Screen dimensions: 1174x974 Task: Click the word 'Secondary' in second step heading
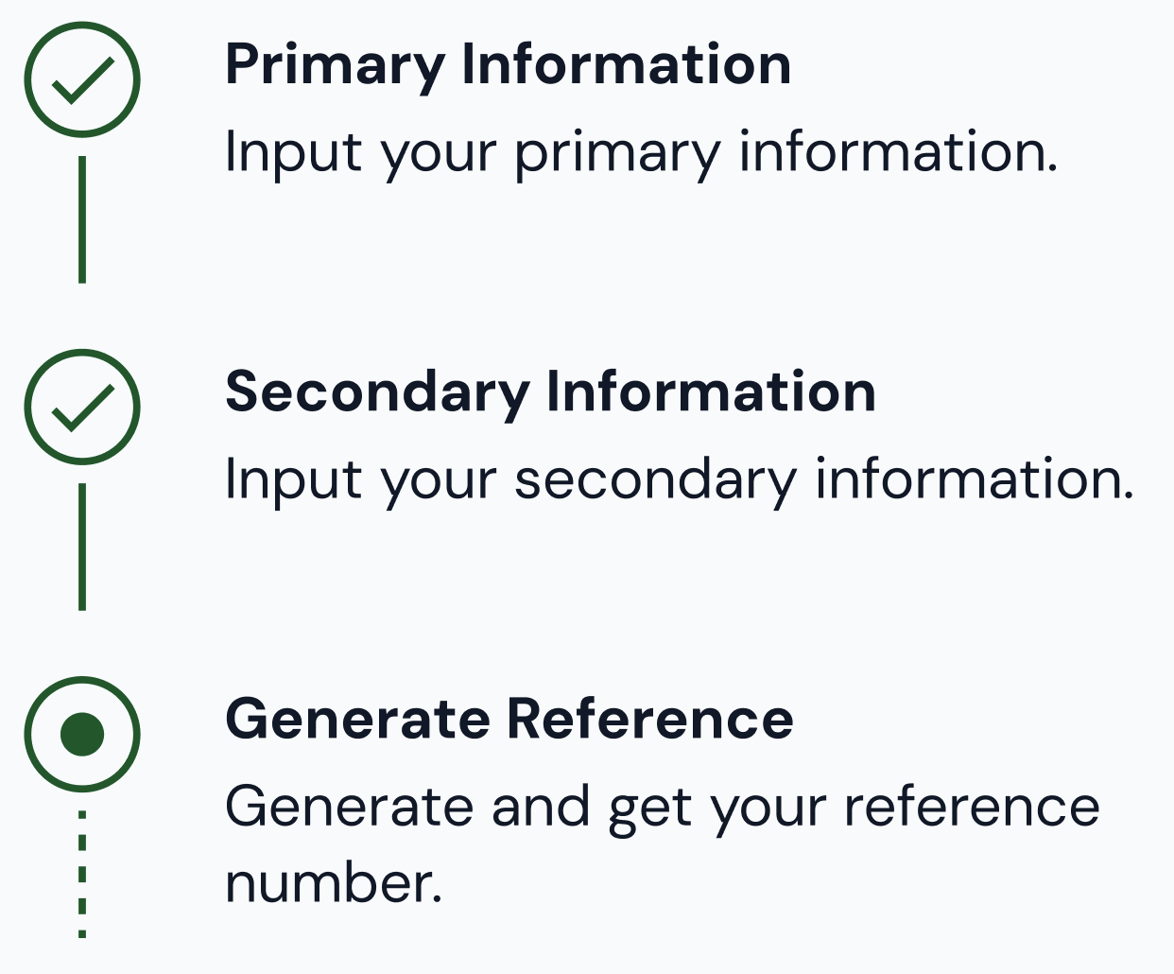coord(378,393)
